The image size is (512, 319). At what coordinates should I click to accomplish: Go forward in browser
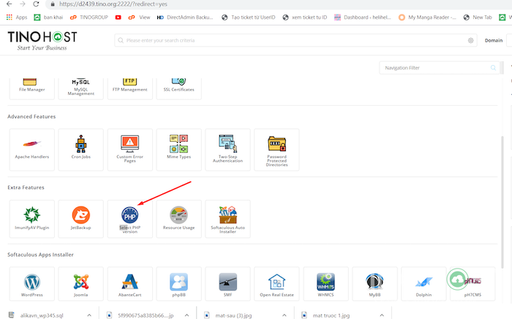[x=23, y=4]
